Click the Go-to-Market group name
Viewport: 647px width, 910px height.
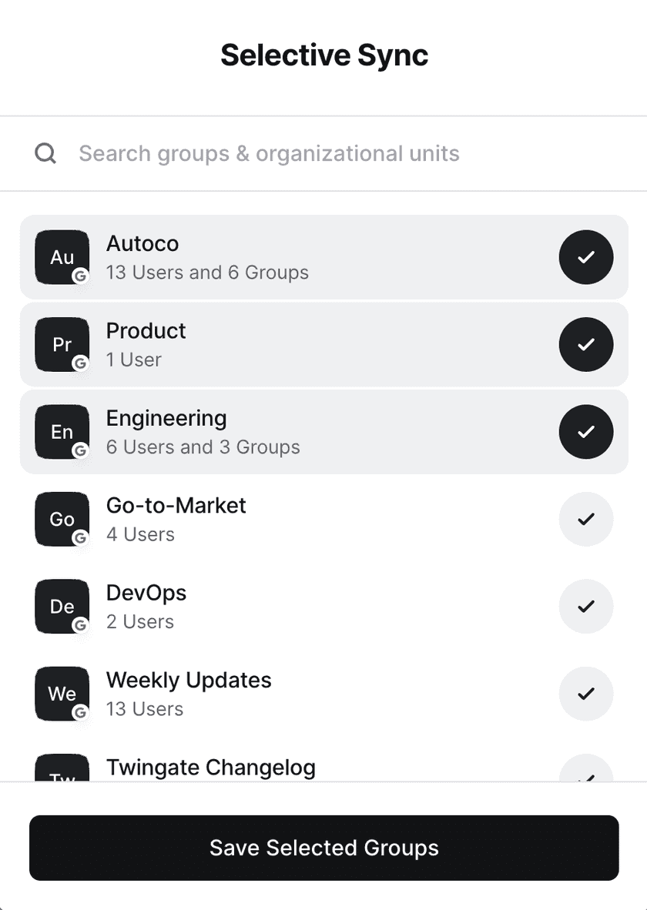(x=176, y=506)
